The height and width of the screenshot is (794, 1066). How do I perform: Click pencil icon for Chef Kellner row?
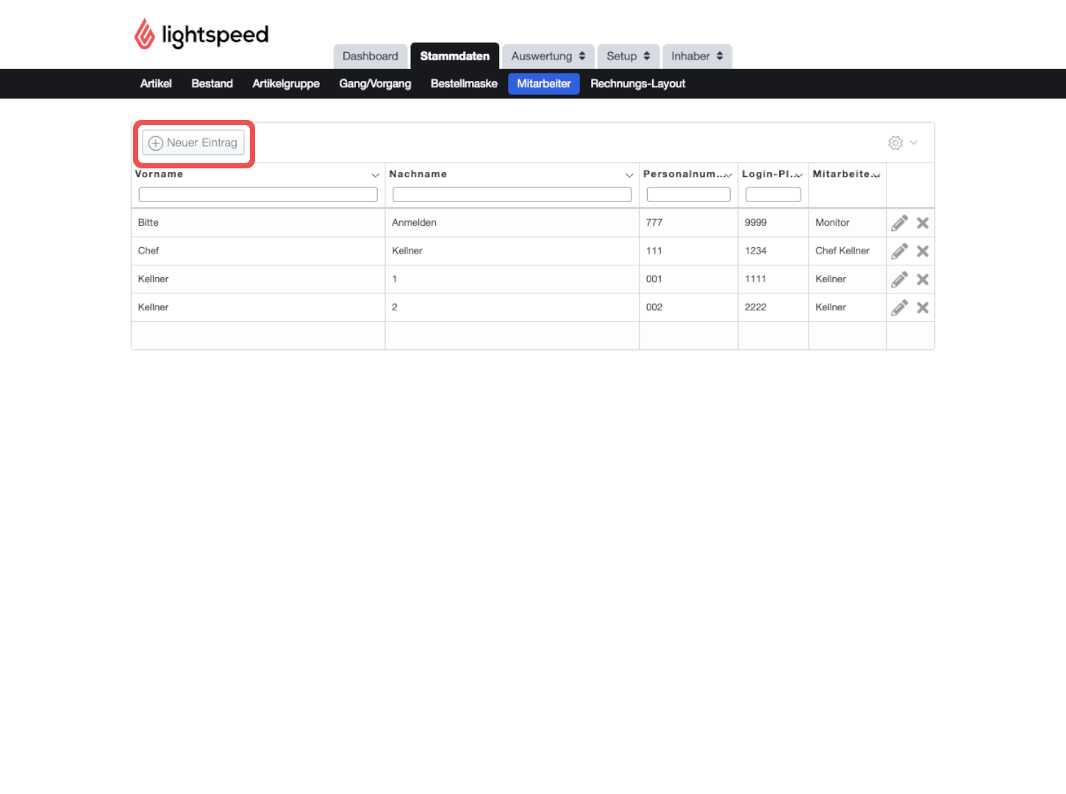(899, 251)
